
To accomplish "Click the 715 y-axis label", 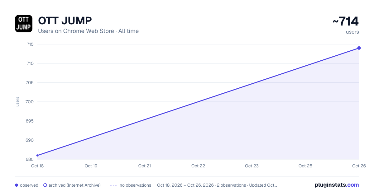I will coord(30,44).
